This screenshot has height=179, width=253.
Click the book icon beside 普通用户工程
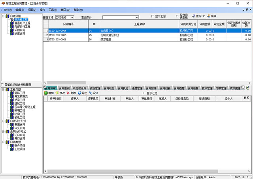pos(12,23)
